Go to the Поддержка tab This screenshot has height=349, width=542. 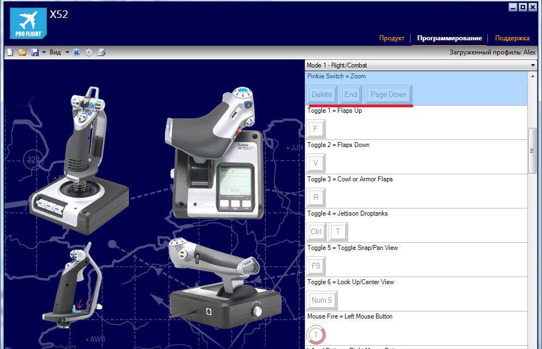point(512,38)
